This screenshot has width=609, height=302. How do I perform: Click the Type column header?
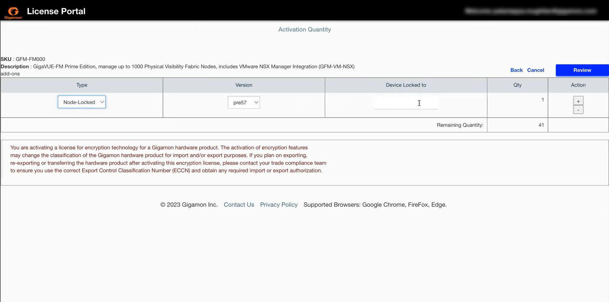(82, 85)
